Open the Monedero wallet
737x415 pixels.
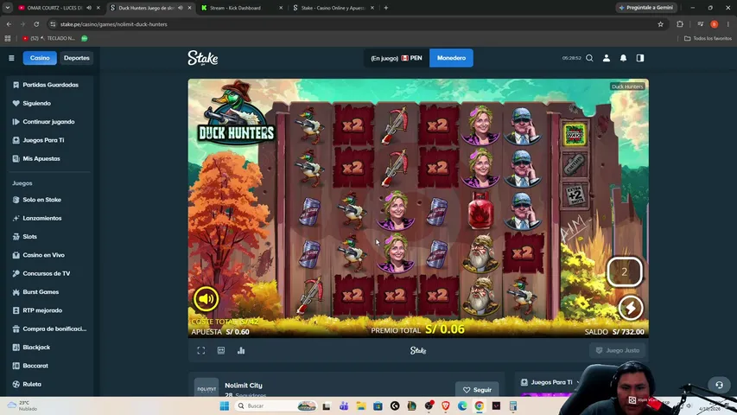(451, 58)
